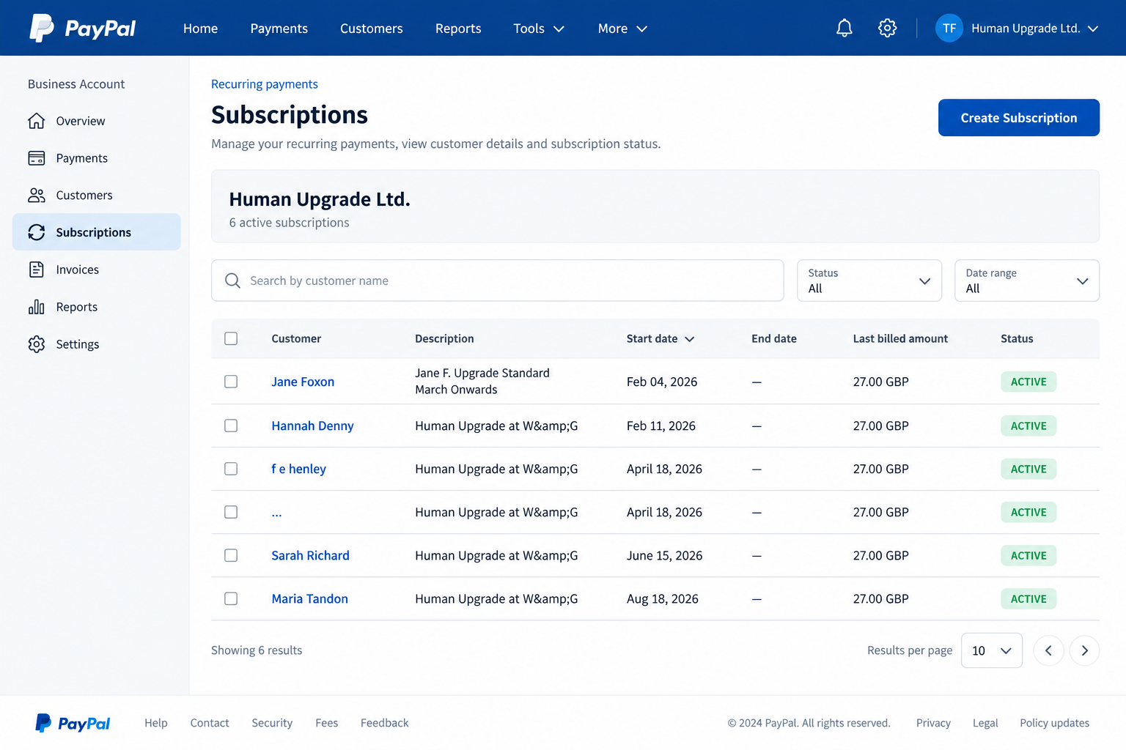This screenshot has height=750, width=1126.
Task: Click the "Aug 18, 2026" start date cell
Action: coord(663,598)
